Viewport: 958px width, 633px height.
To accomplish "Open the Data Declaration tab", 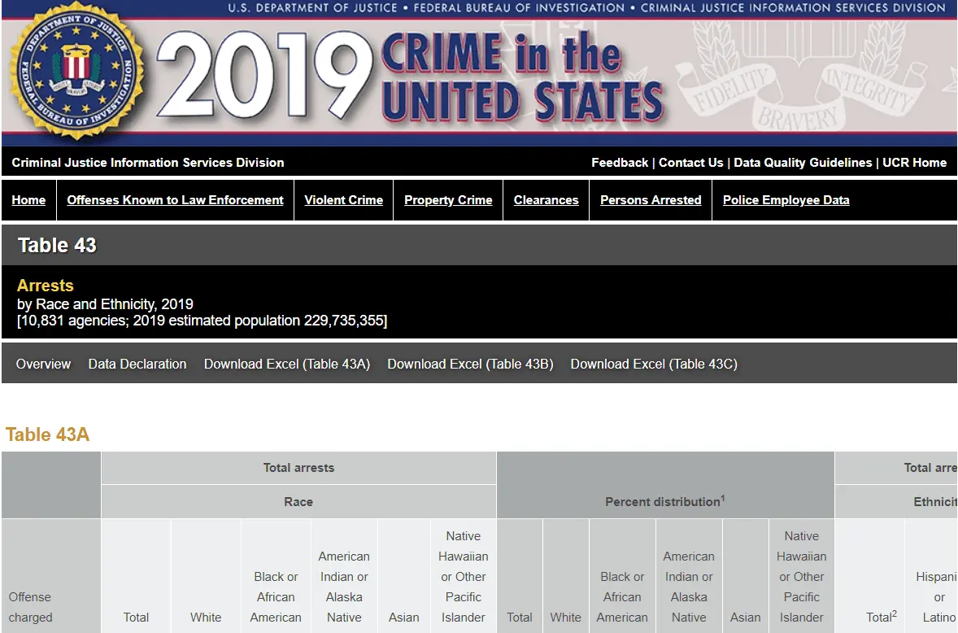I will point(137,365).
